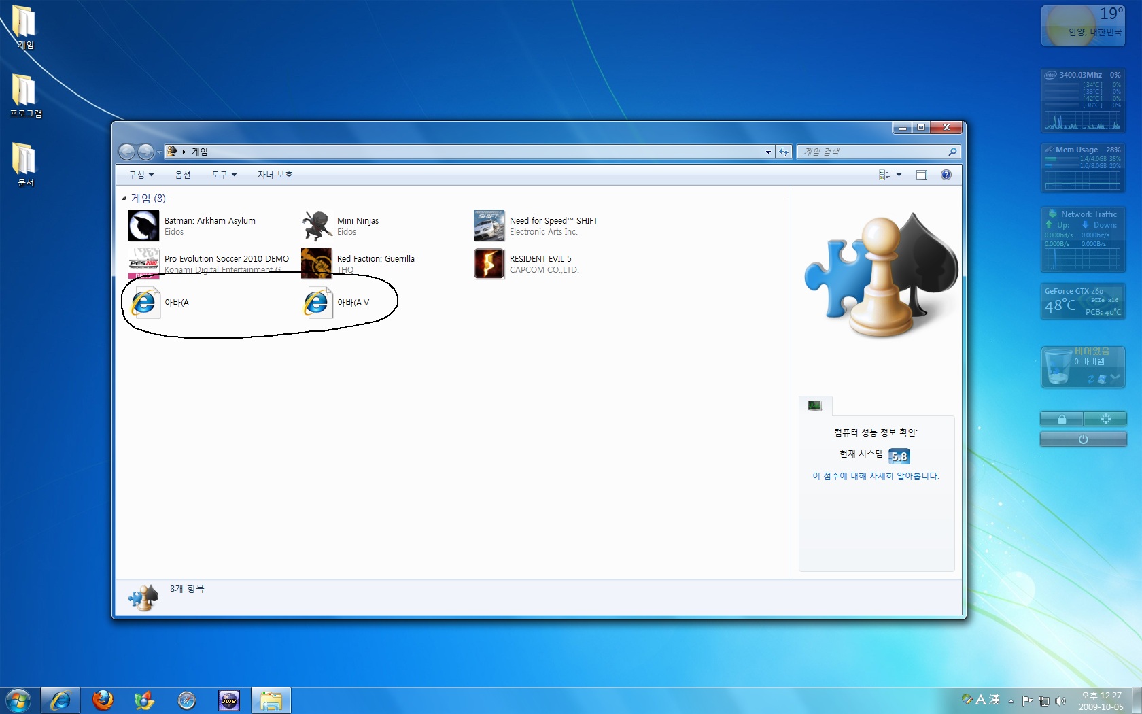The height and width of the screenshot is (714, 1142).
Task: Open RESIDENT EVIL 5 game icon
Action: (x=489, y=264)
